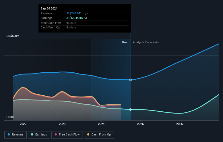
Task: Click the US$66.443m earnings value
Action: [74, 18]
